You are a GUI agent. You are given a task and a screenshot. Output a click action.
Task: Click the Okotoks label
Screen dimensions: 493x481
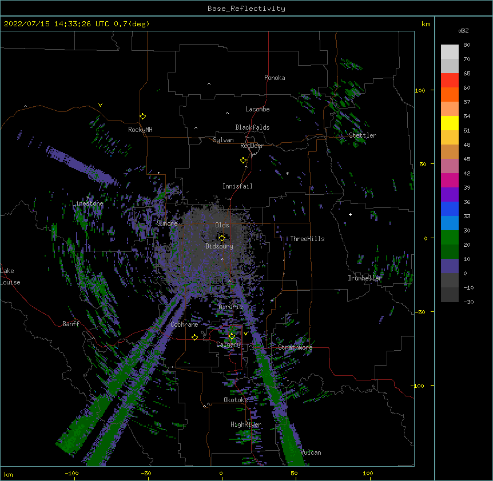click(236, 400)
